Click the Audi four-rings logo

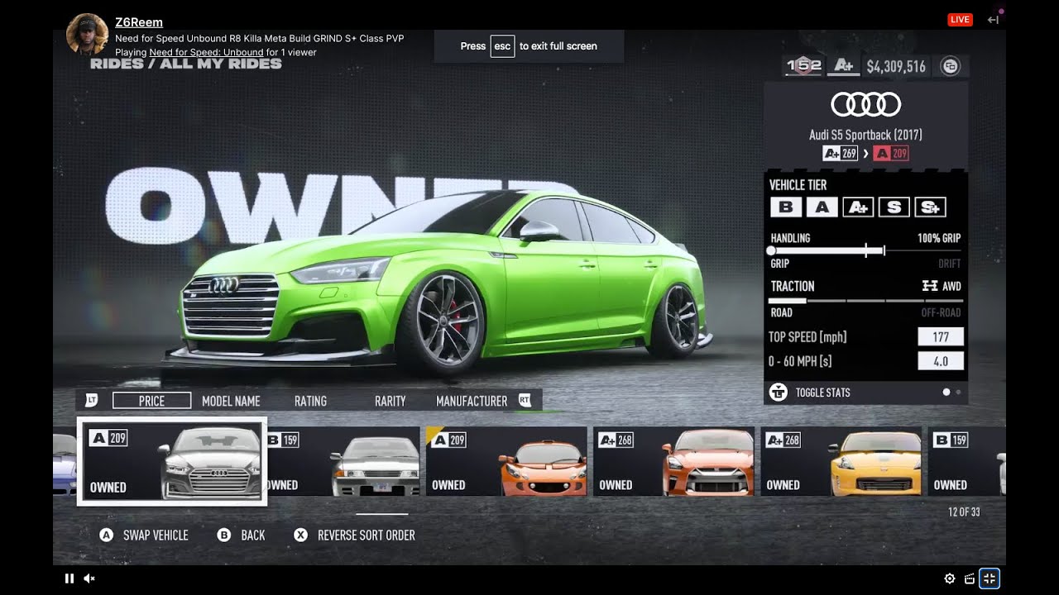865,104
